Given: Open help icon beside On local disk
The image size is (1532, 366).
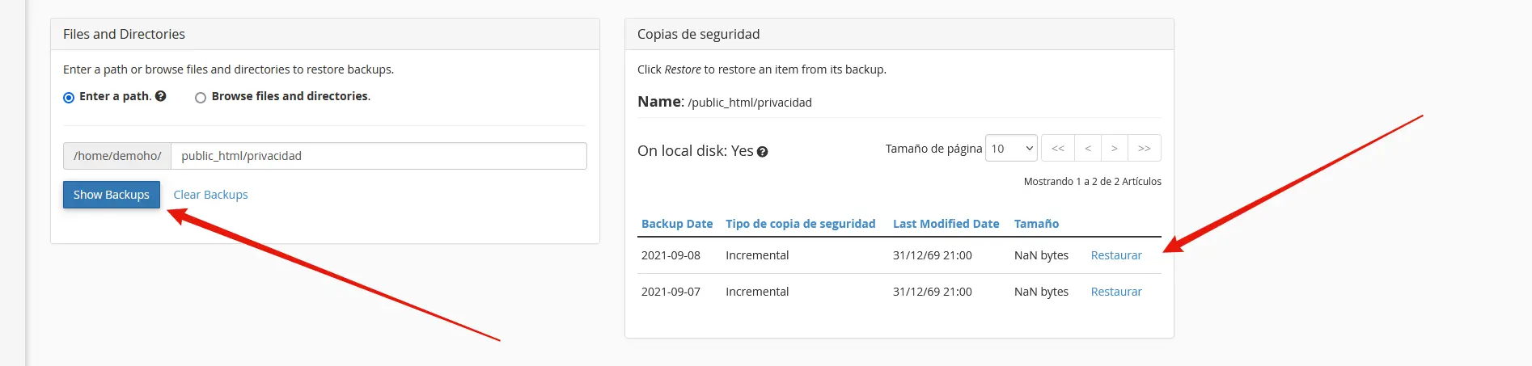Looking at the screenshot, I should [762, 152].
